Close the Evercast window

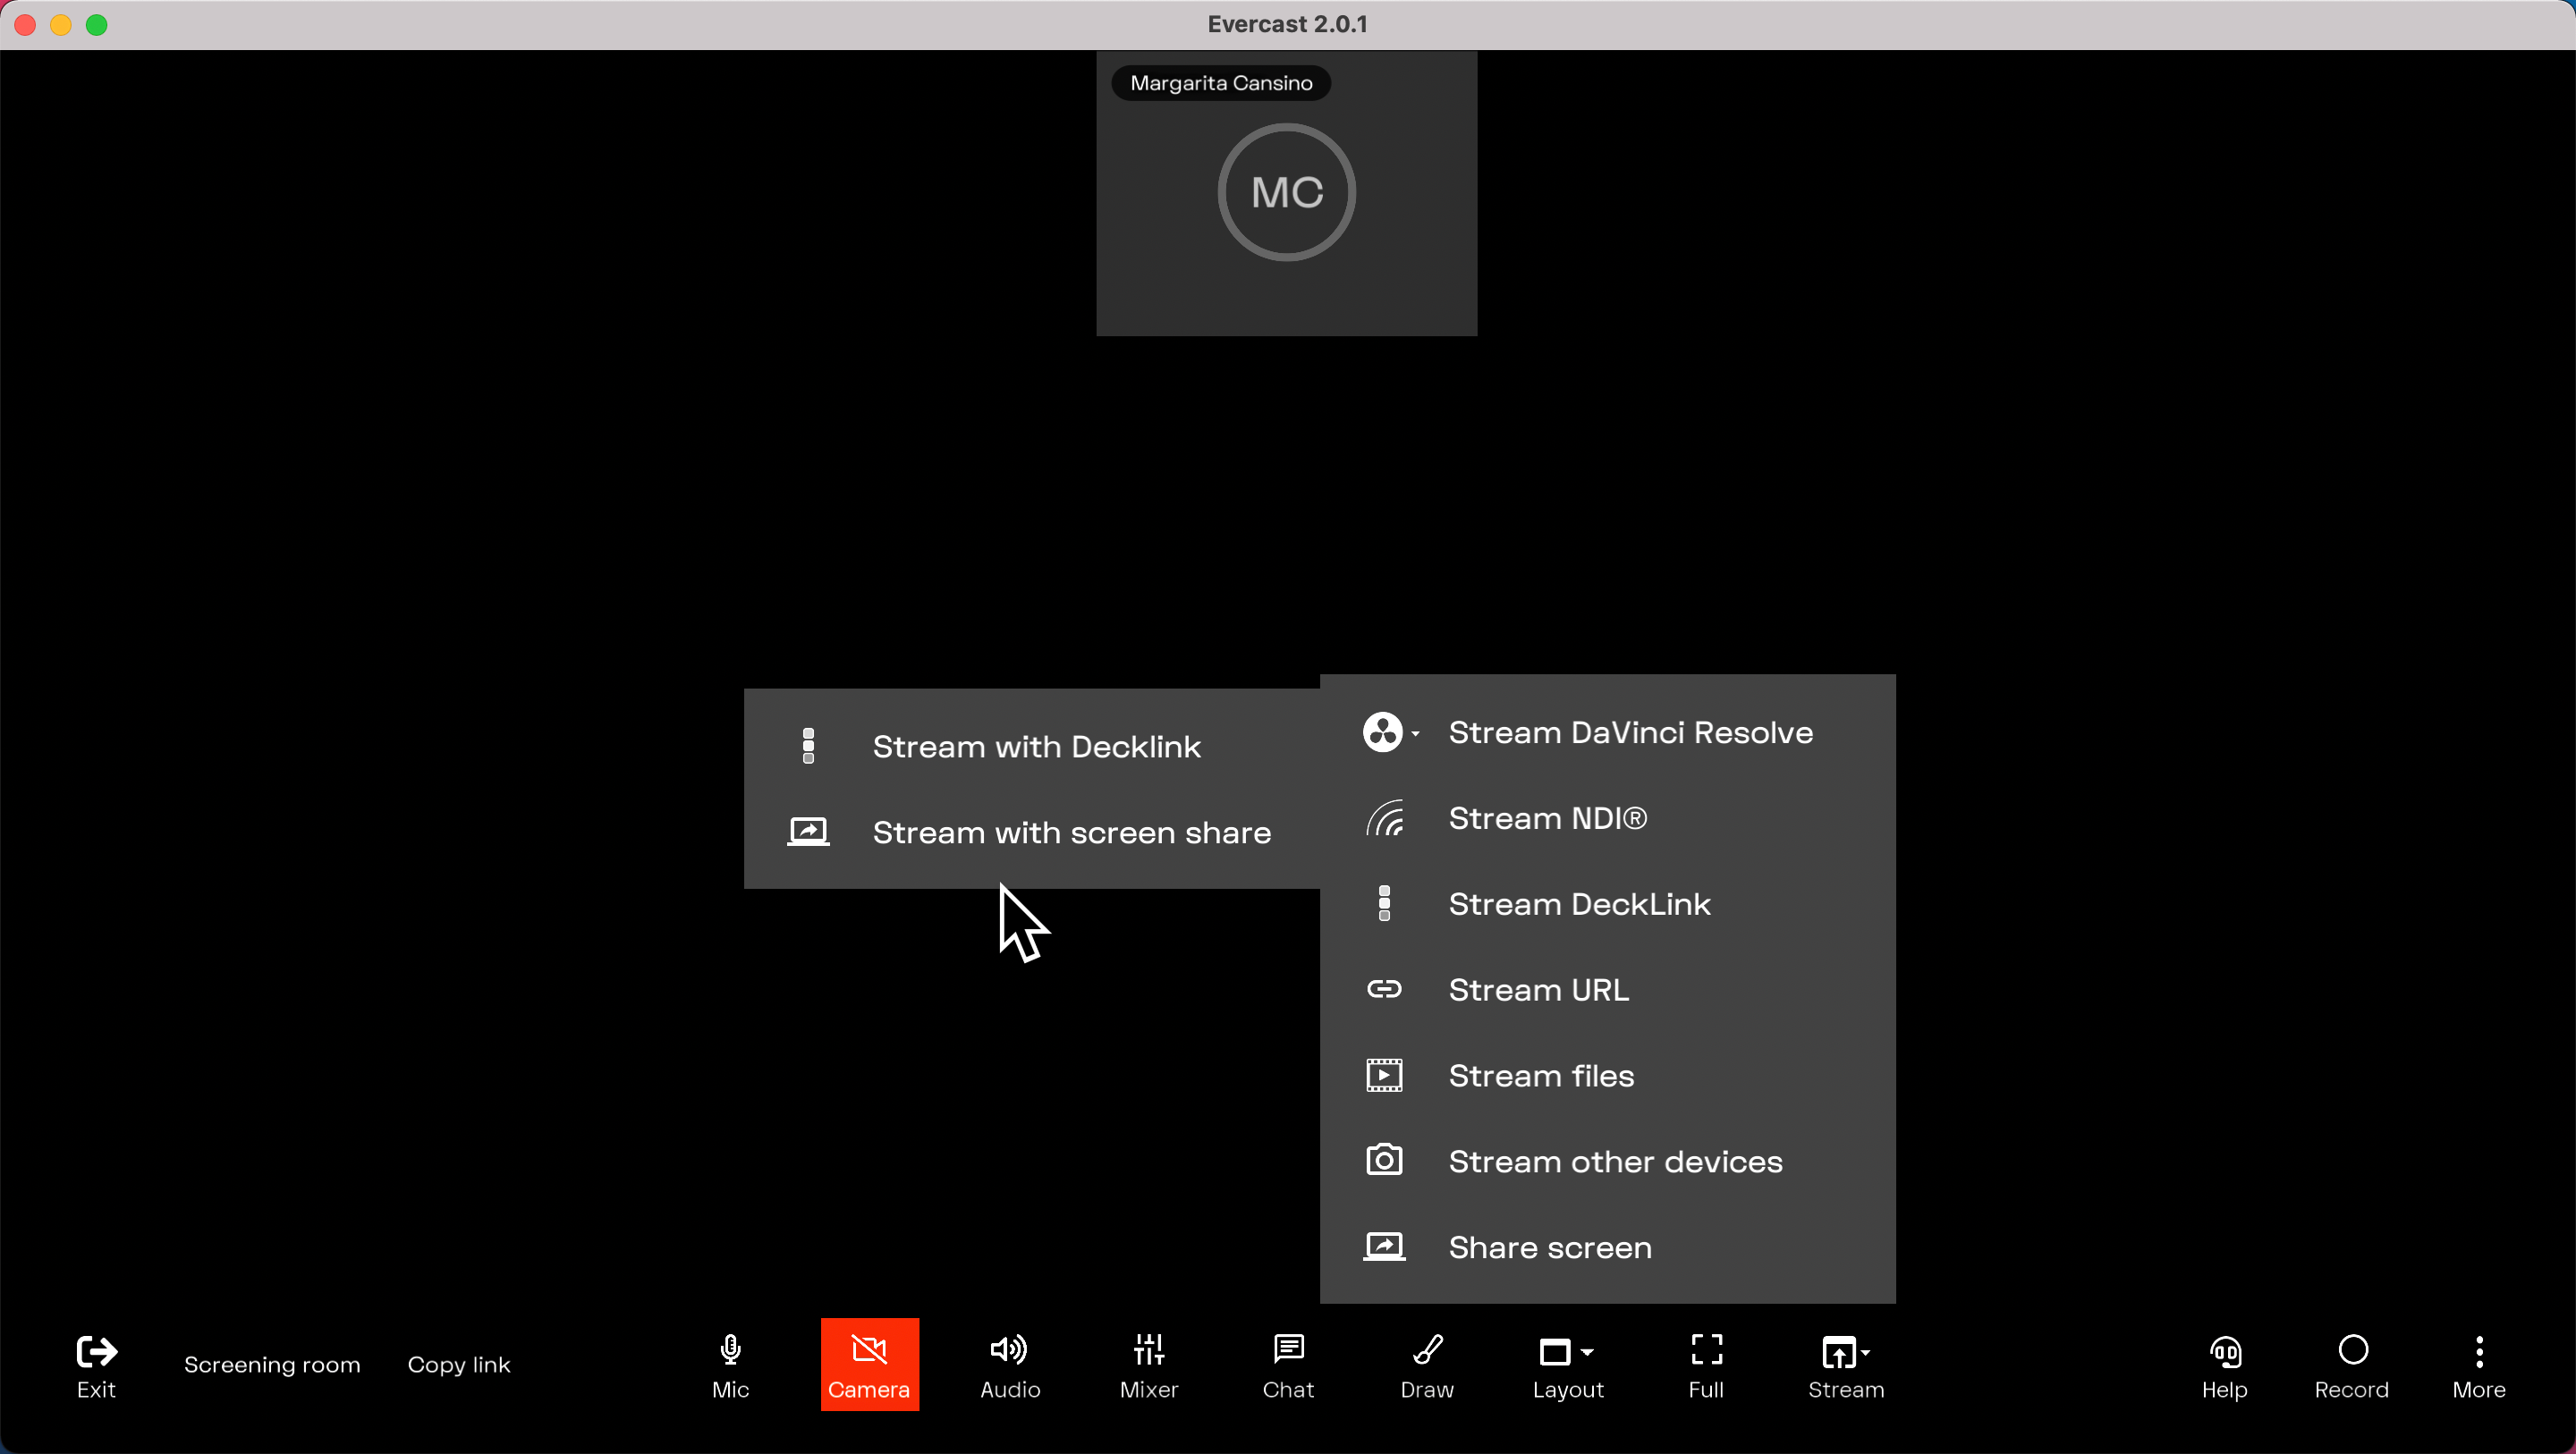tap(25, 24)
